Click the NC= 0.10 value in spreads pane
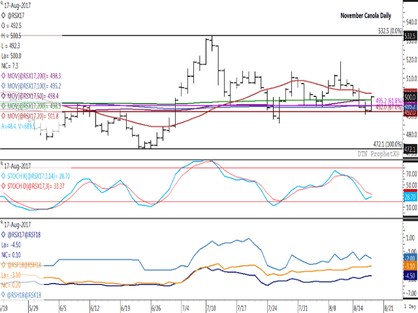This screenshot has height=313, width=418. [11, 255]
